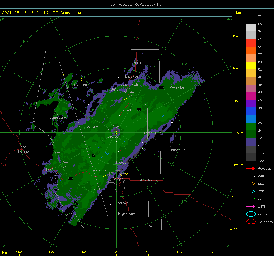274x256 pixels.
Task: Click the Calgary city label
Action: click(119, 179)
